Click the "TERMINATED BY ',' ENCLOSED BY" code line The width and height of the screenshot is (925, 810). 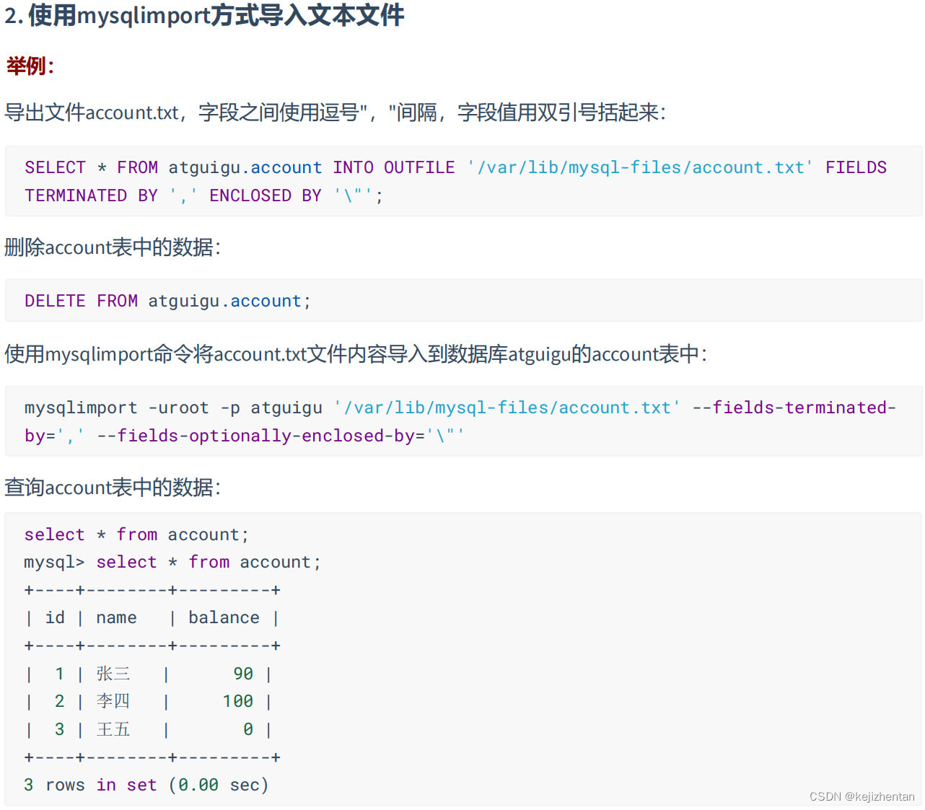pyautogui.click(x=203, y=195)
